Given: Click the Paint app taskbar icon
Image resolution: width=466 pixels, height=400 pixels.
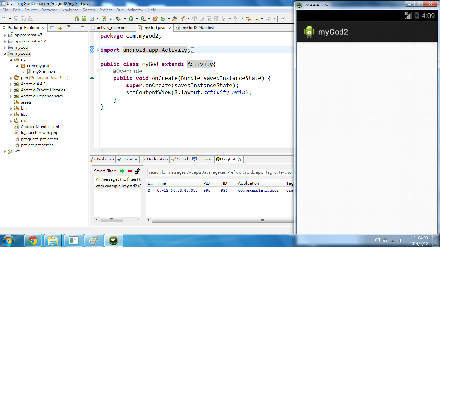Looking at the screenshot, I should click(93, 241).
